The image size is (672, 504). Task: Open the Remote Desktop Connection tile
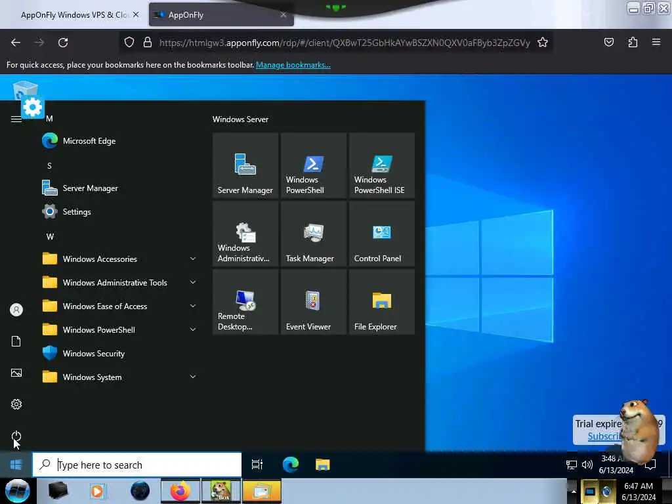point(245,302)
